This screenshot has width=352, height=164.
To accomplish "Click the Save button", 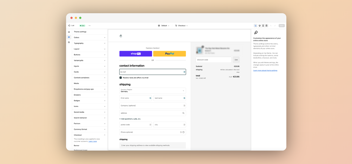I will point(282,26).
